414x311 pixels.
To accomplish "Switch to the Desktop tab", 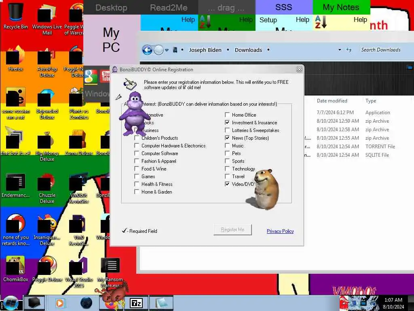I will click(x=112, y=7).
